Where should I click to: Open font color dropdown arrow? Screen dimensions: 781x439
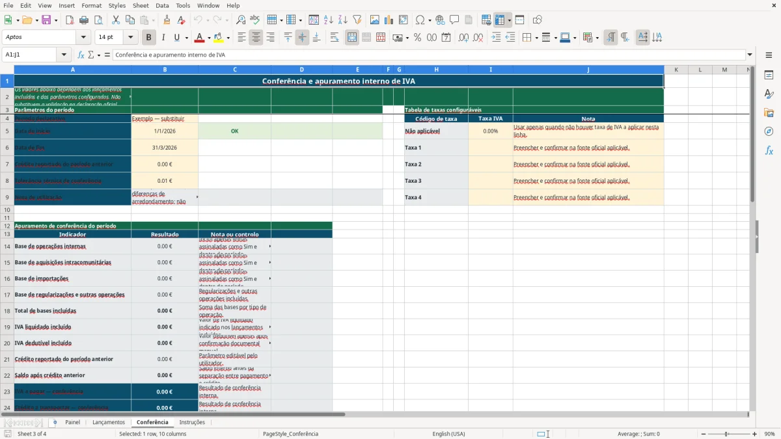click(x=208, y=38)
